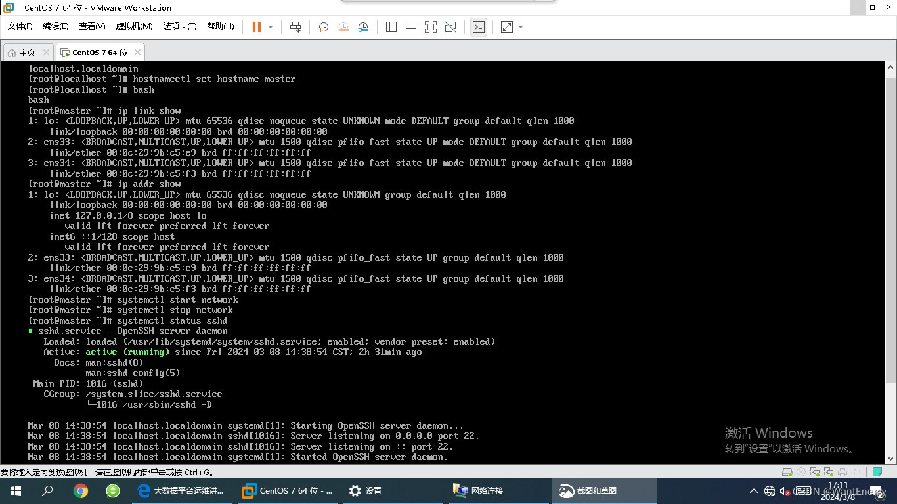Open Windows taskbar search
Viewport: 897px width, 504px height.
point(47,491)
